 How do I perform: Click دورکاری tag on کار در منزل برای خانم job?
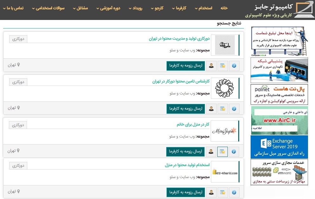[18, 125]
